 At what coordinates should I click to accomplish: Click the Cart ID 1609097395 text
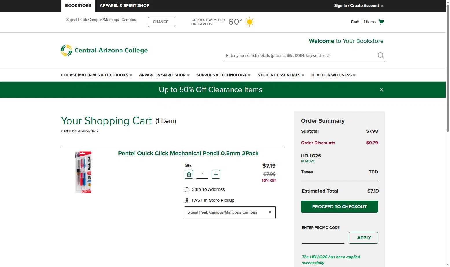79,131
